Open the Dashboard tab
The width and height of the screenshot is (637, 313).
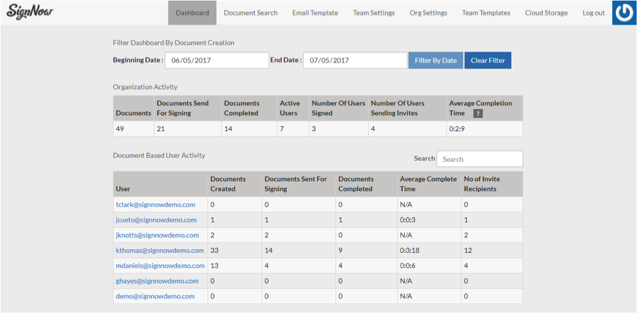pyautogui.click(x=192, y=12)
